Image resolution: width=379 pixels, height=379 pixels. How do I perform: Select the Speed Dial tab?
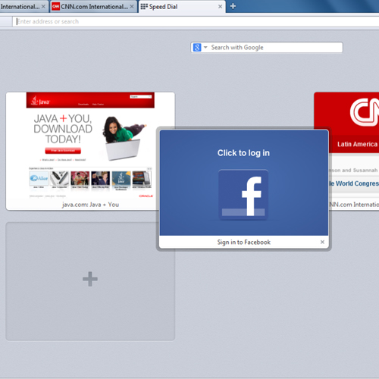click(x=182, y=7)
